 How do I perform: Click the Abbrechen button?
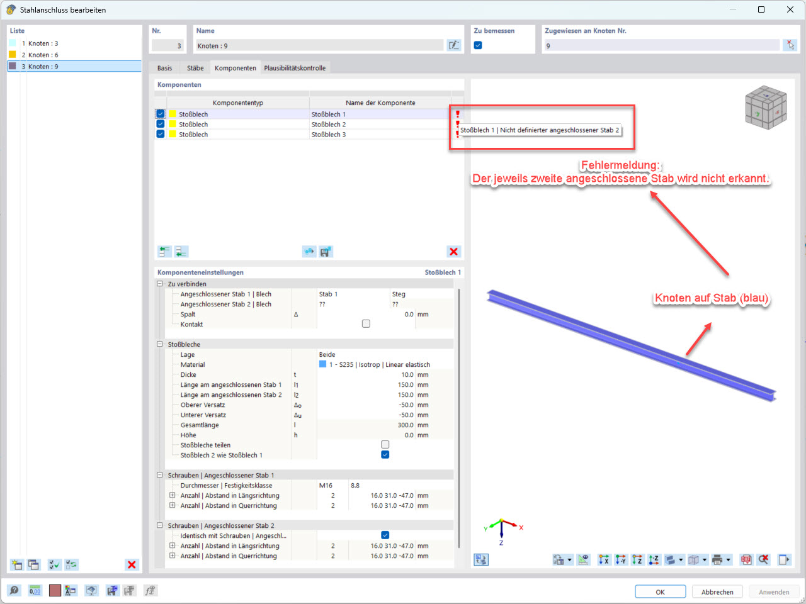pyautogui.click(x=717, y=591)
